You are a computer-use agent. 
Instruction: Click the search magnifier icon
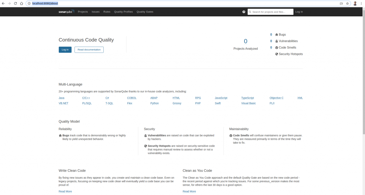250,12
